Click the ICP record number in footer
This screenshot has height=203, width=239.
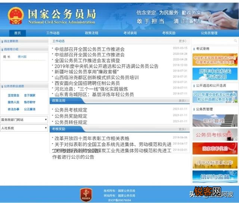click(119, 200)
